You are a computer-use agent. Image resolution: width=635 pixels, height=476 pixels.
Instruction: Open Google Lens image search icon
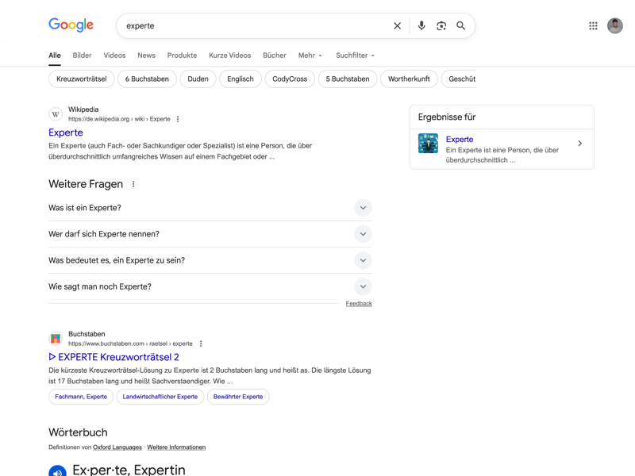[441, 26]
